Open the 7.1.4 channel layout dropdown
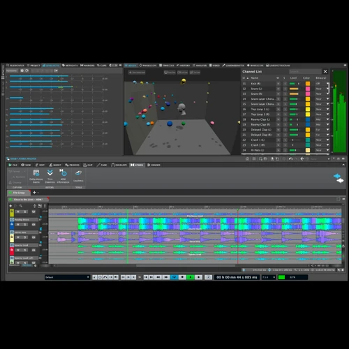Viewport: 349px width, 349px height. pyautogui.click(x=269, y=277)
